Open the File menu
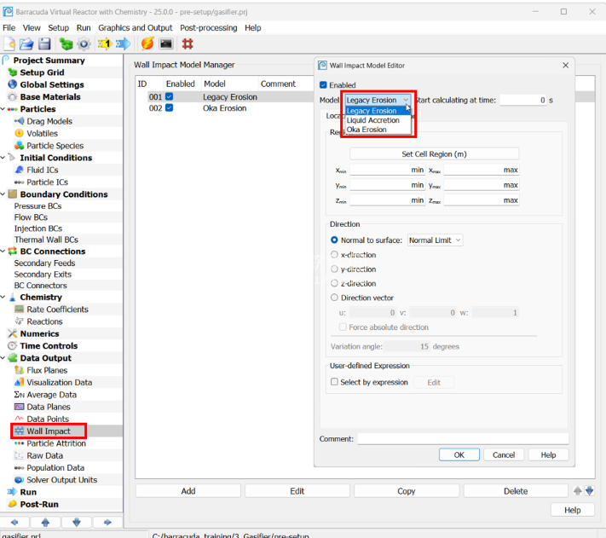606x538 pixels. 9,28
